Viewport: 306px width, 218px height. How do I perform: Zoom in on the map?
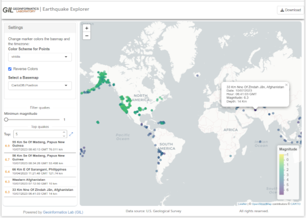coord(87,28)
